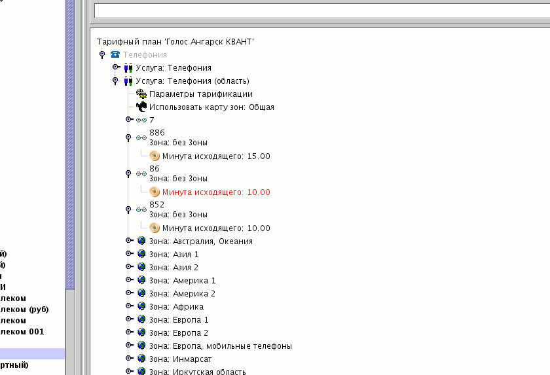Click the empty text field at top
Image resolution: width=550 pixels, height=375 pixels.
(321, 10)
